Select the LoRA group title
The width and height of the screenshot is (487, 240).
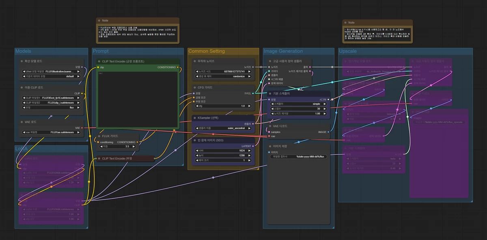(x=22, y=149)
